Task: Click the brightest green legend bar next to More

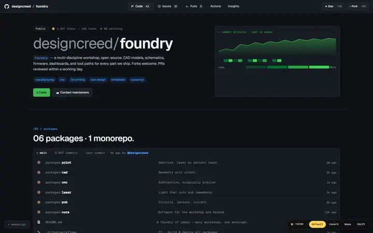Action: point(319,67)
